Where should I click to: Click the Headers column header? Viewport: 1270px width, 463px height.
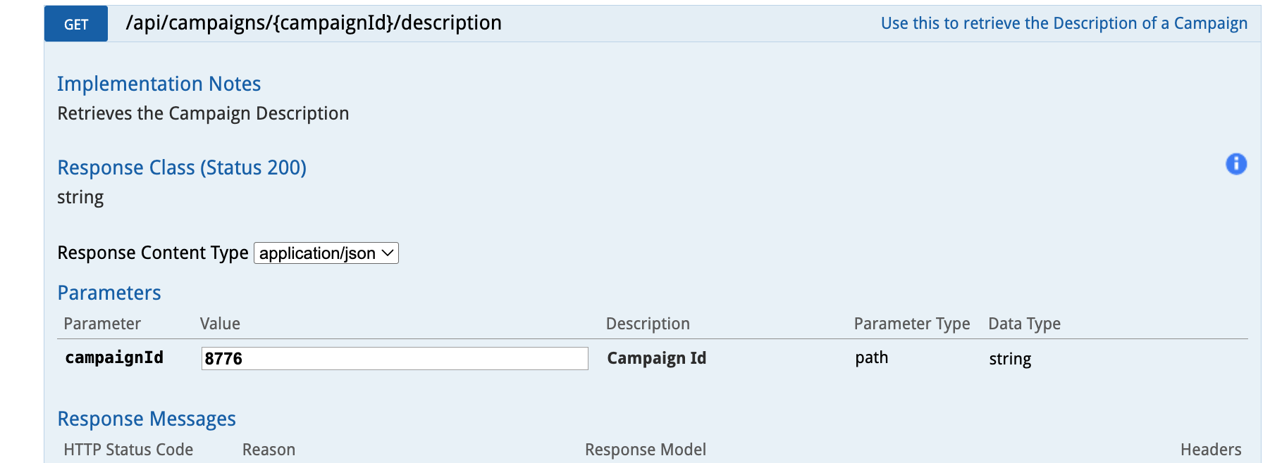tap(1210, 450)
